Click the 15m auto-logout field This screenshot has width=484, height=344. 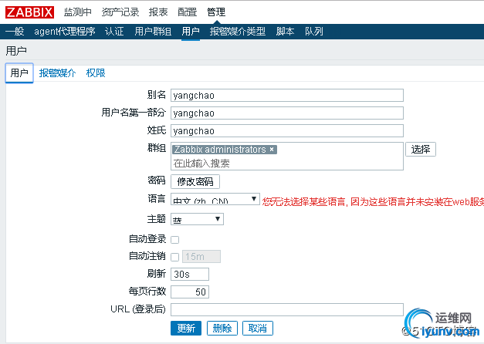click(201, 257)
